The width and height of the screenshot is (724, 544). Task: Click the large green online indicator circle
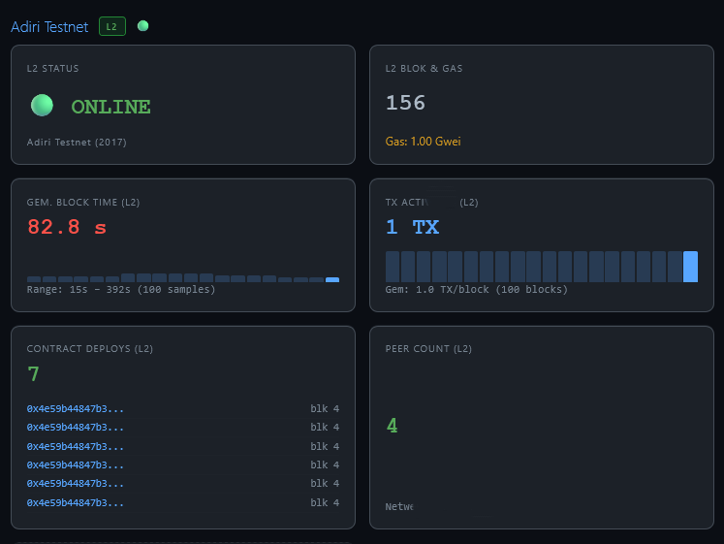pos(42,106)
